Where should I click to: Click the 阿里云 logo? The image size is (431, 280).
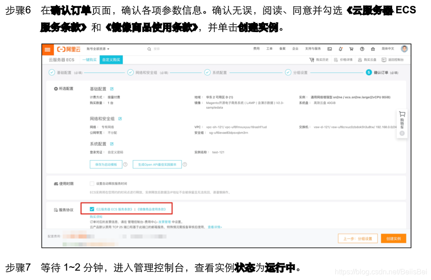pos(69,49)
